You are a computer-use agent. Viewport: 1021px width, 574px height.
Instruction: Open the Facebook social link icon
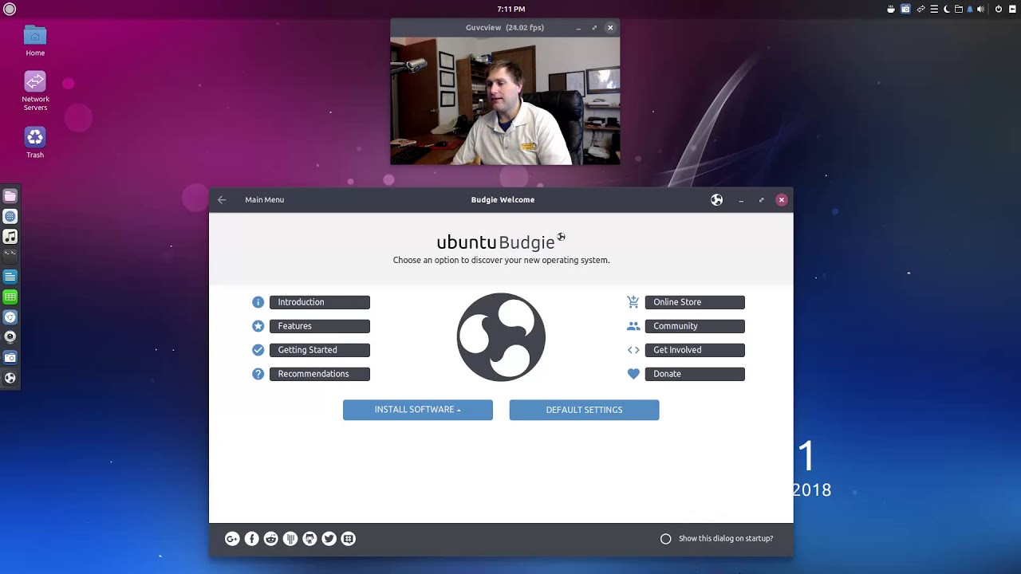[x=251, y=539]
